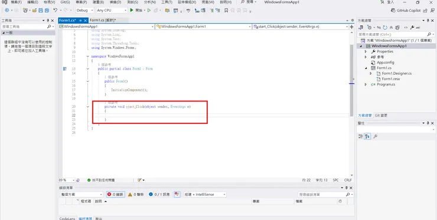Open pending changes filter clock icon in Solution Explorer
Screen dimensions: 437x220
370,27
